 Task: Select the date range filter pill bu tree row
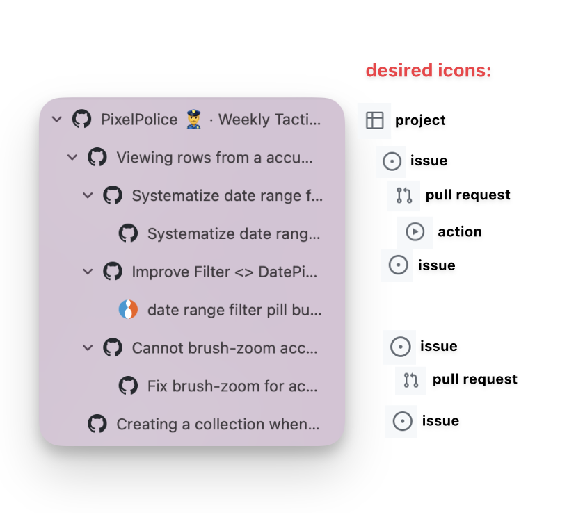coord(235,310)
